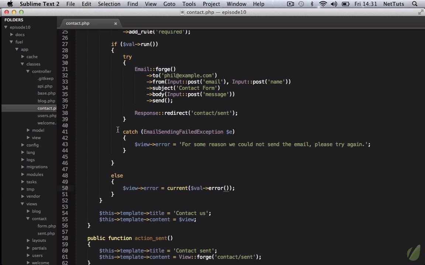
Task: Collapse the views folder
Action: coord(23,204)
